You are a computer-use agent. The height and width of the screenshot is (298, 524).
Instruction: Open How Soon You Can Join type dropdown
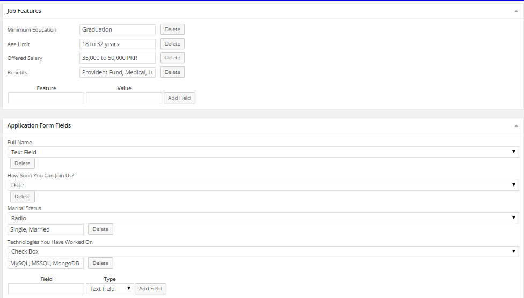(x=263, y=185)
